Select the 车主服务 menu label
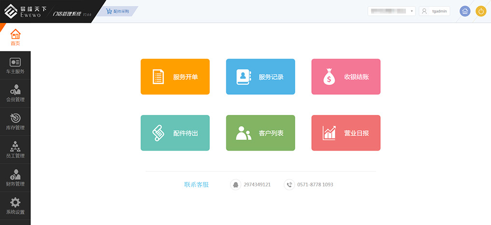The width and height of the screenshot is (491, 225). 15,71
